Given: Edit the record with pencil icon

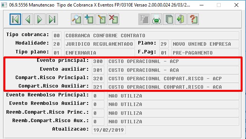Looking at the screenshot, I should (101, 19).
